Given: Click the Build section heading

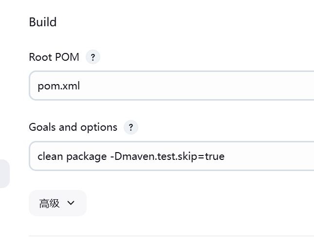Looking at the screenshot, I should [x=43, y=22].
